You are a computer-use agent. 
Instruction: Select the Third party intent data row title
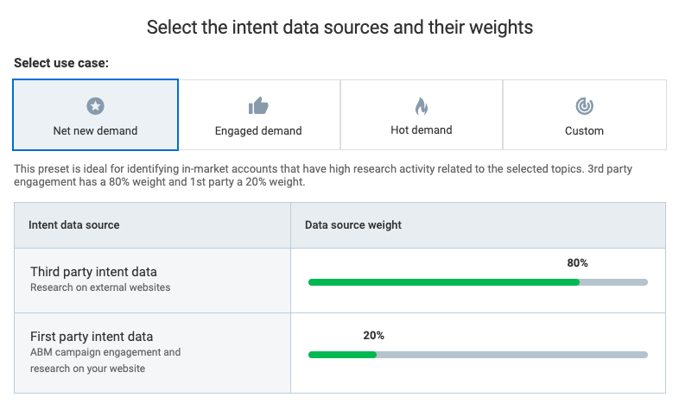tap(93, 272)
